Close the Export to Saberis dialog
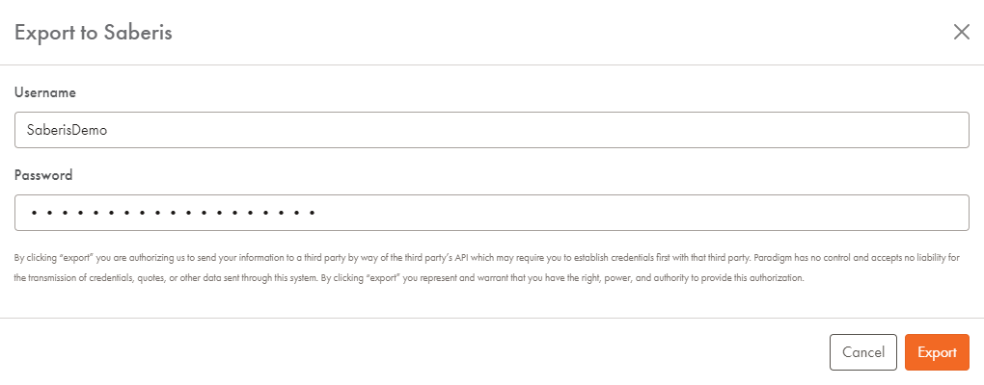The height and width of the screenshot is (385, 984). [x=962, y=32]
